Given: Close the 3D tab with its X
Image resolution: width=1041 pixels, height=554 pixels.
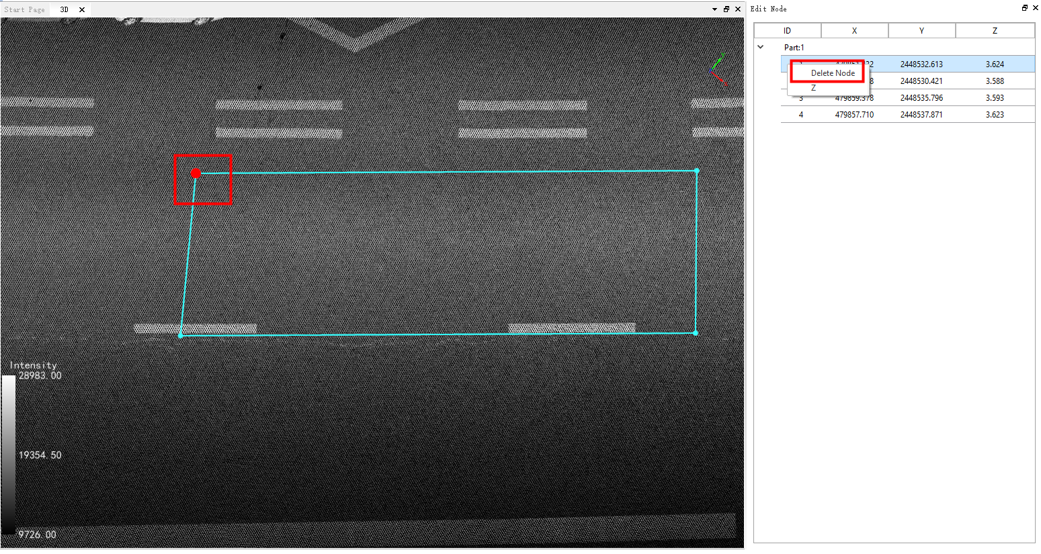Looking at the screenshot, I should point(82,9).
